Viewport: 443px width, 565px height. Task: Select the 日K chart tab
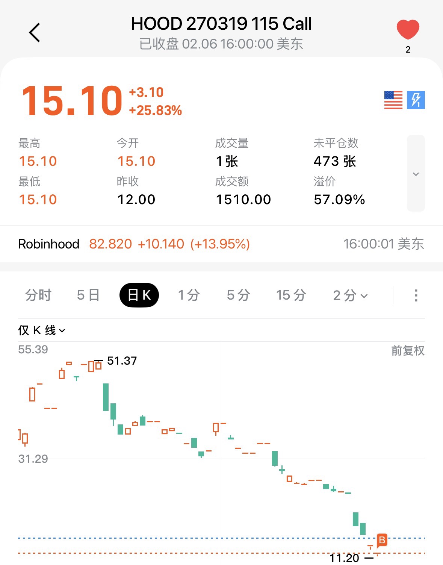(x=139, y=295)
